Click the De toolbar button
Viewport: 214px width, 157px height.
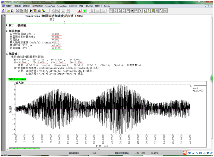pyautogui.click(x=98, y=11)
